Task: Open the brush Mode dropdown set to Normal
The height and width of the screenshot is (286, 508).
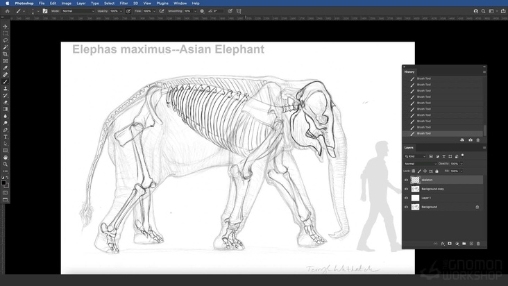Action: point(78,11)
